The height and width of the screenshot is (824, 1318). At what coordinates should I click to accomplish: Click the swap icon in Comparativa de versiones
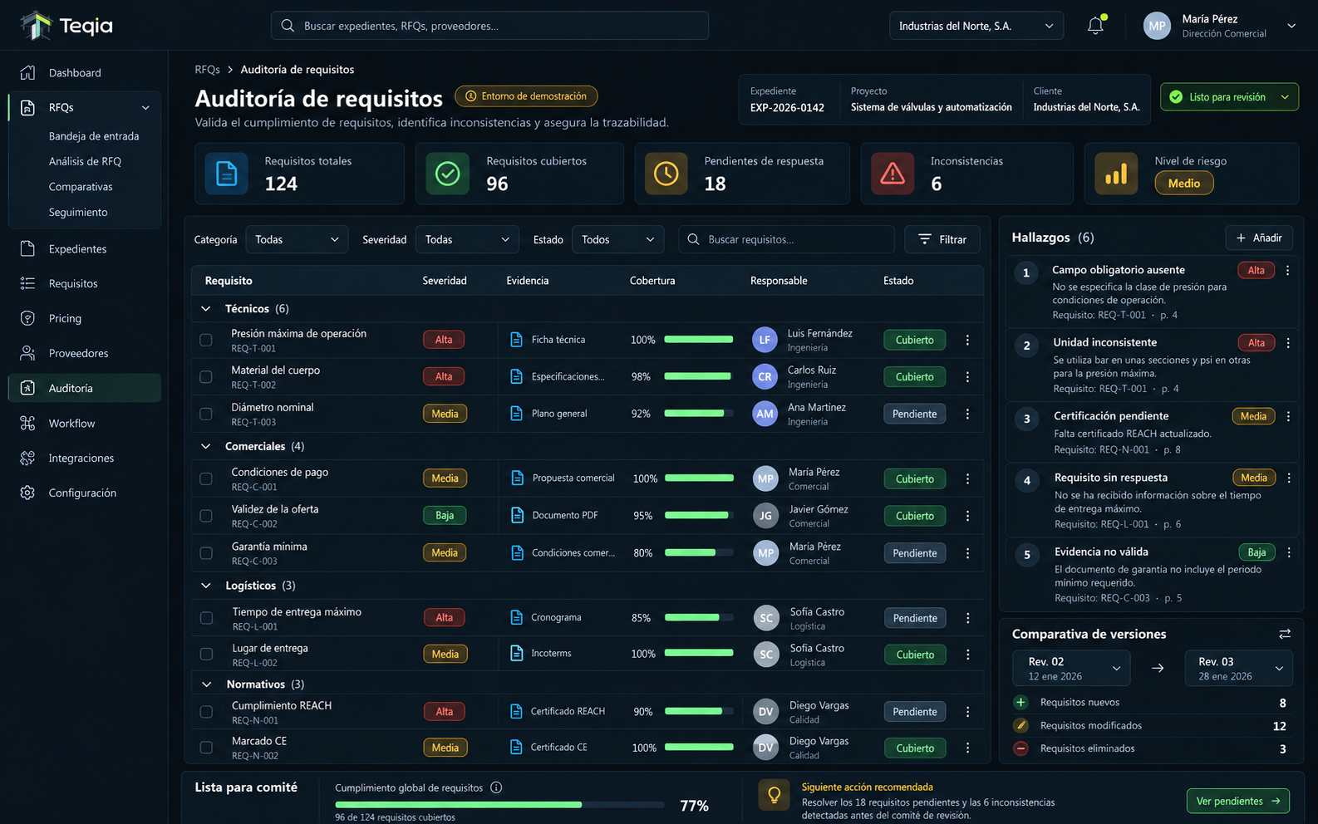[x=1285, y=634]
